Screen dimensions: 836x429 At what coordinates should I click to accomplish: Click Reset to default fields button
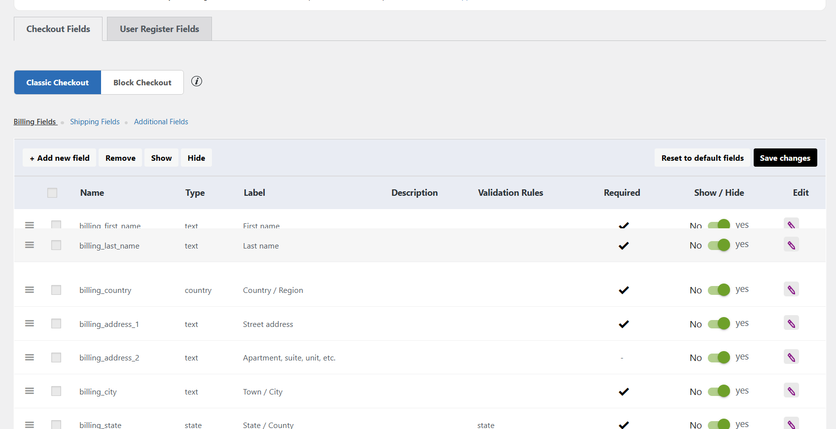(702, 158)
